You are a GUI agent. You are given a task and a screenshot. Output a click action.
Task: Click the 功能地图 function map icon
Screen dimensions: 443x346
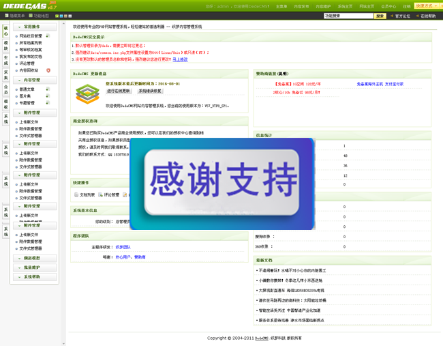point(31,16)
